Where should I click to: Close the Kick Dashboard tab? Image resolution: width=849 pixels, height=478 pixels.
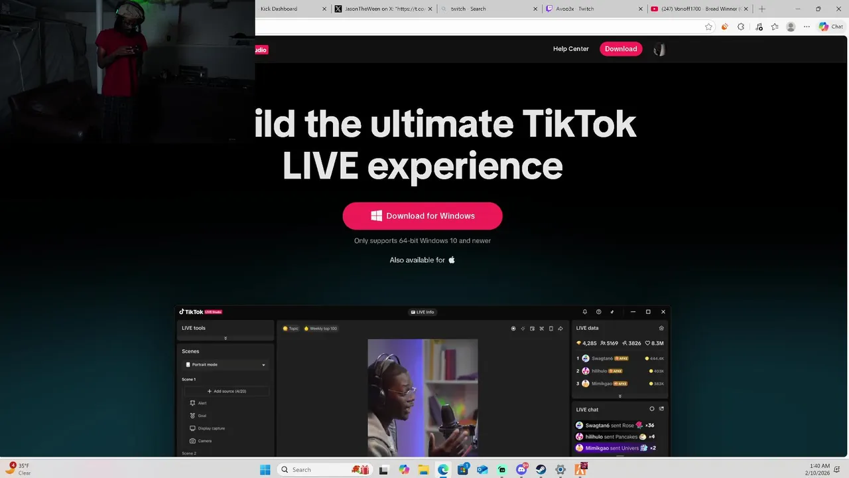pyautogui.click(x=324, y=9)
